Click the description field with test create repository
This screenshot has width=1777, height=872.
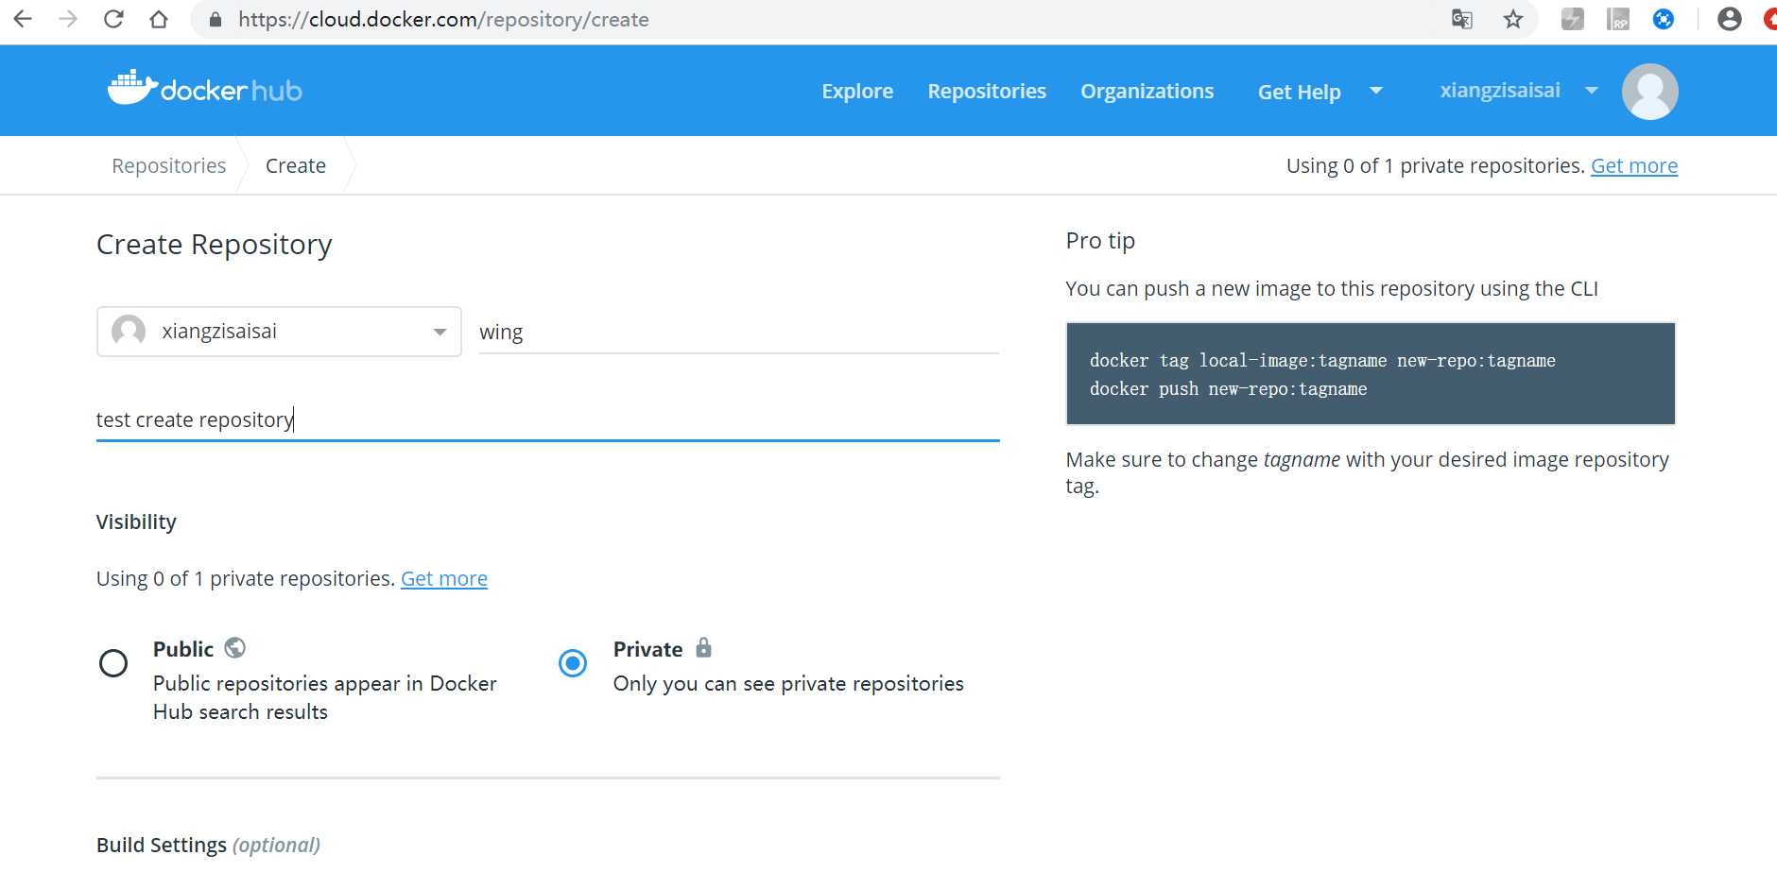(548, 419)
